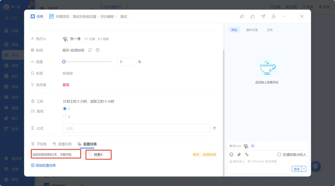Collapse the formula field with up arrow
Viewport: 335px width, 186px height.
point(215,128)
